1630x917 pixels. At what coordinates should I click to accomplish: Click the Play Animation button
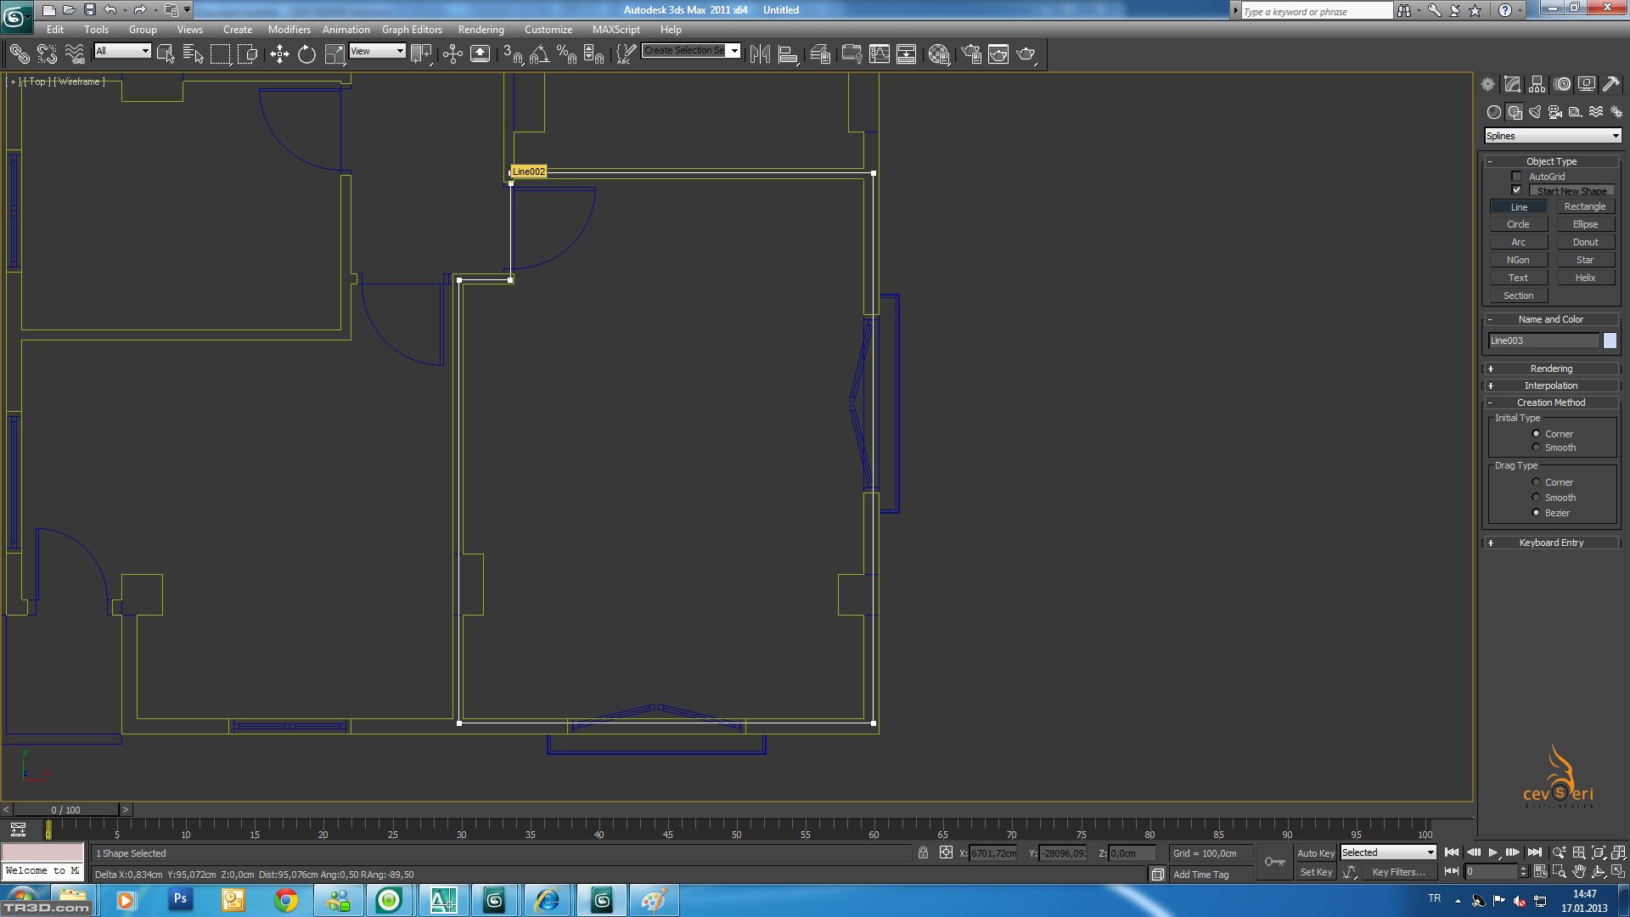pos(1492,852)
